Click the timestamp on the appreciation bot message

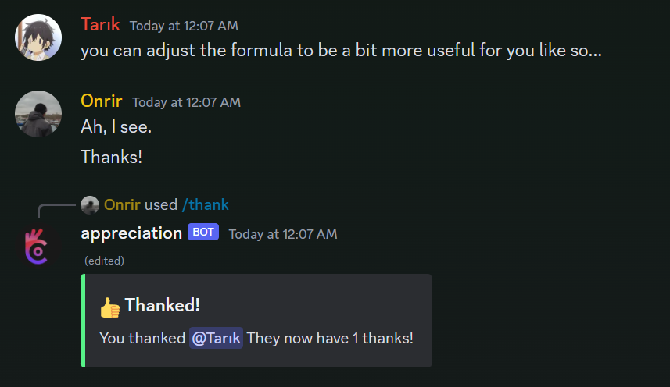point(283,234)
